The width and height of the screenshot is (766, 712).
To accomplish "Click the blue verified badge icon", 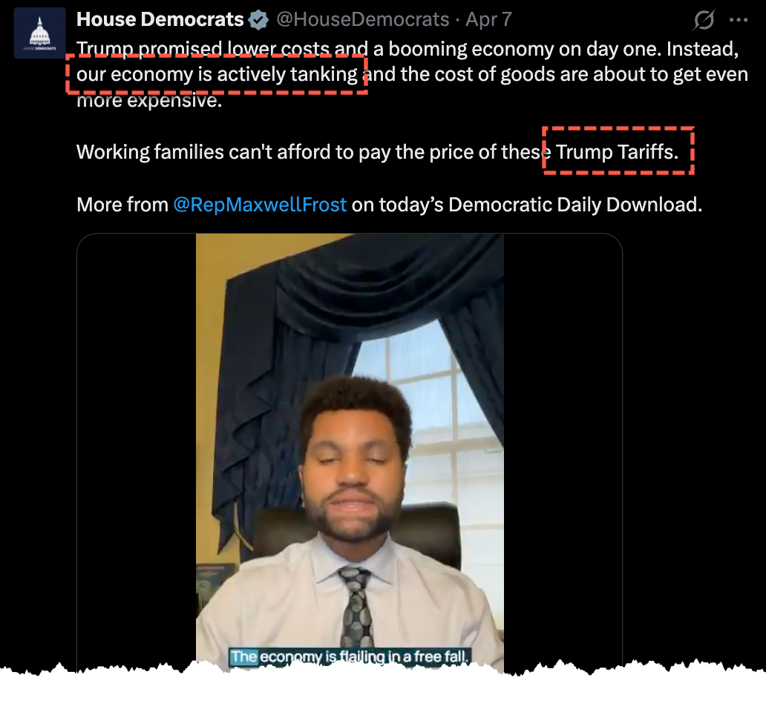I will [x=258, y=20].
